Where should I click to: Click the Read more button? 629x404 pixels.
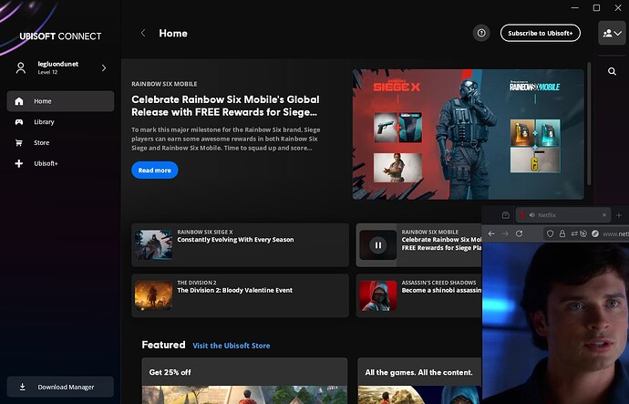click(155, 171)
